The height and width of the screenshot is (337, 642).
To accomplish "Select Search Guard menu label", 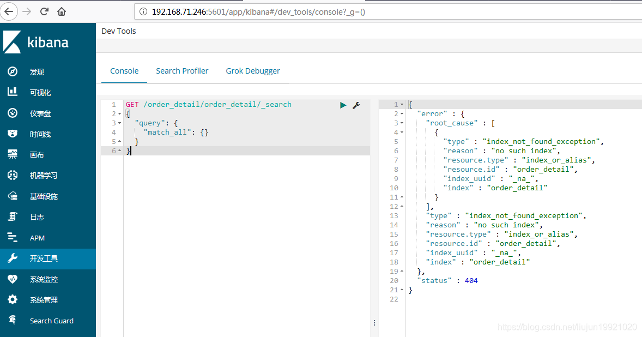I will tap(52, 321).
